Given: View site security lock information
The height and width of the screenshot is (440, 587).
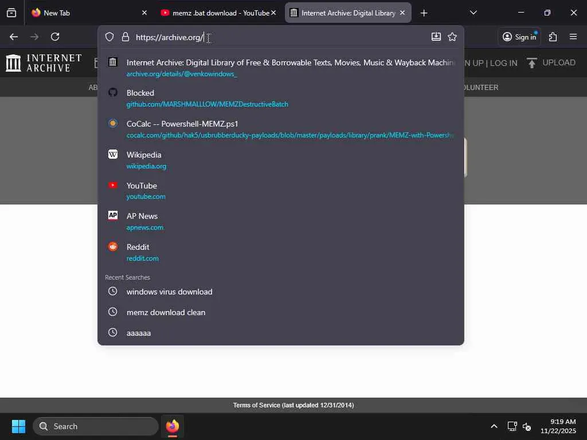Looking at the screenshot, I should click(x=126, y=37).
